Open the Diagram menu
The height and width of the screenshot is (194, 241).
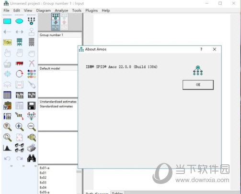tap(44, 11)
